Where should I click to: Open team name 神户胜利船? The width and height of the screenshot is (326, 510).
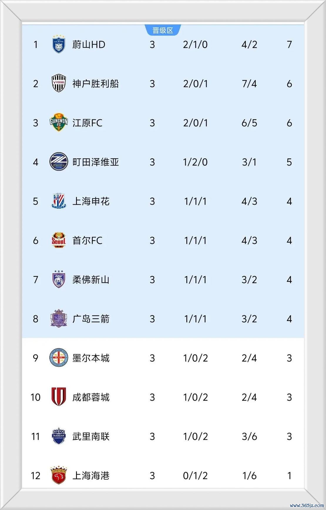[95, 84]
